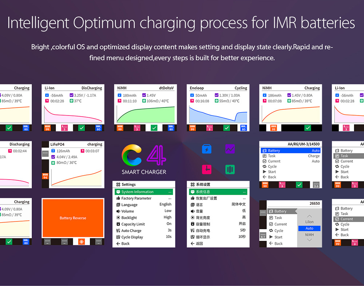Viewport: 364px width, 286px height.
Task: Click the C4 Smart Charger logo
Action: click(144, 159)
